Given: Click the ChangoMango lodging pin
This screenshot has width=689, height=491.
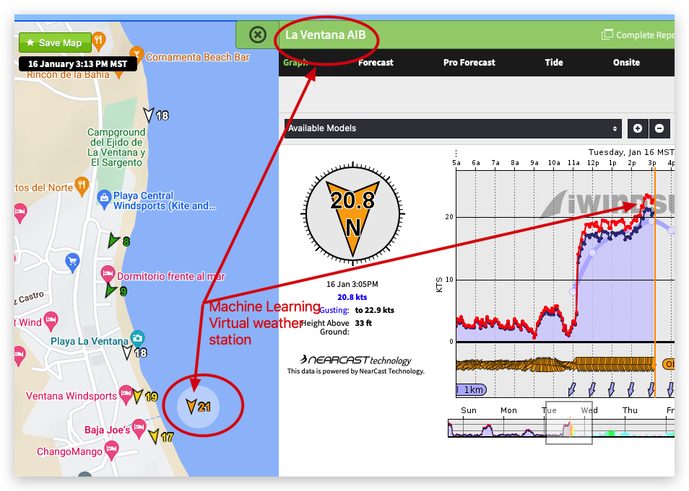Looking at the screenshot, I should (x=112, y=450).
